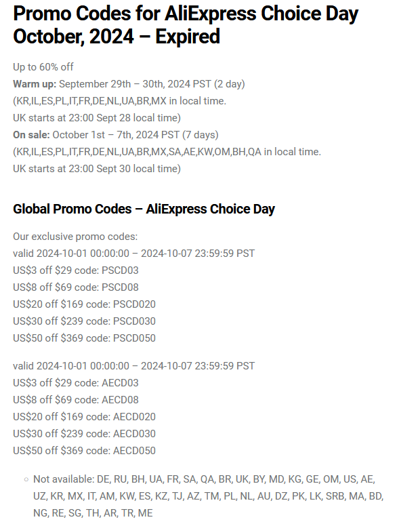397x524 pixels.
Task: Click promo code PSCD03
Action: point(120,270)
